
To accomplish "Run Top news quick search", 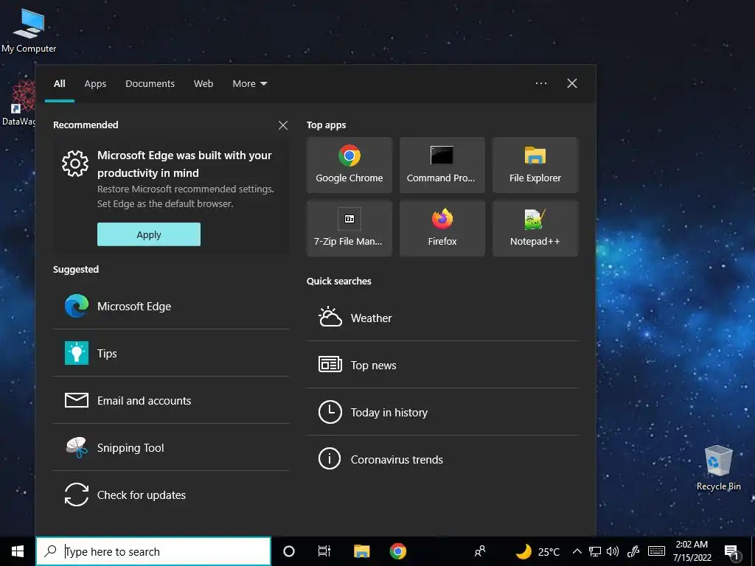I will (x=442, y=366).
